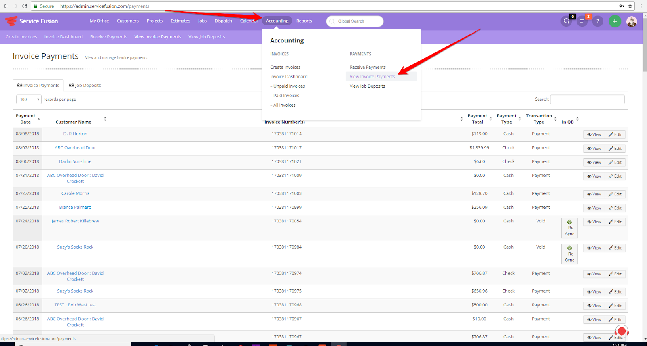Open the Customers menu
Viewport: 647px width, 346px height.
[128, 21]
